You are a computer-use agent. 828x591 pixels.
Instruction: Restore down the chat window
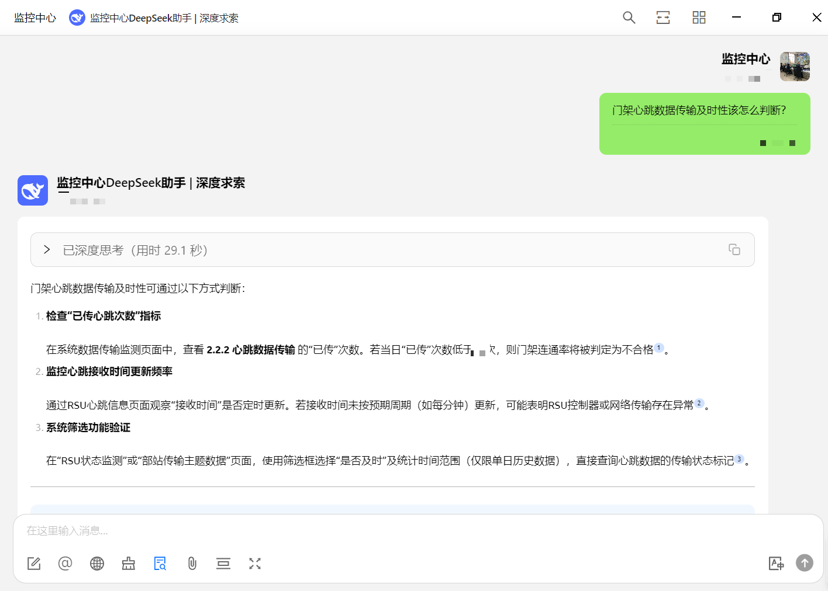[x=777, y=18]
